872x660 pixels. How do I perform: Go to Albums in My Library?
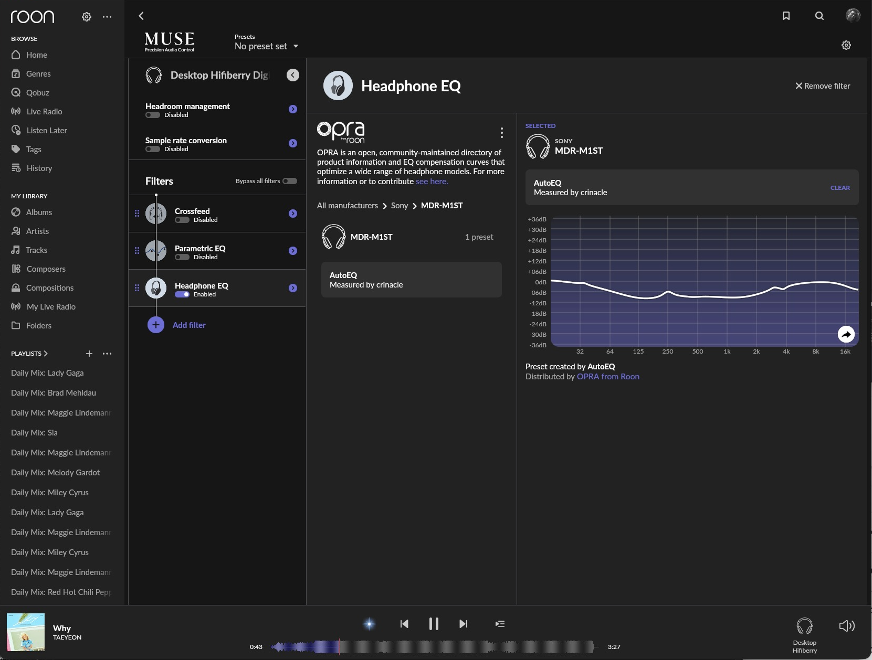(39, 212)
